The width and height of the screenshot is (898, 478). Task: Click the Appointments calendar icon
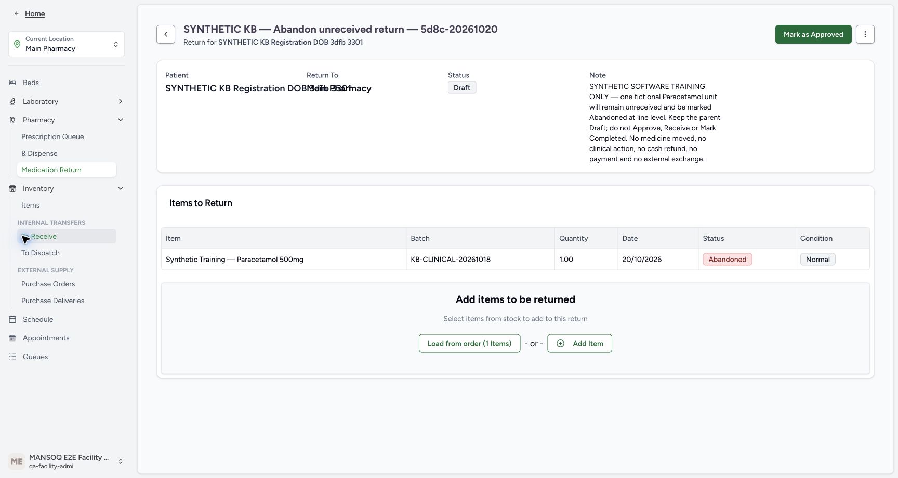[12, 338]
